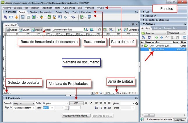
Task: Align text left in Propiedades
Action: click(97, 103)
